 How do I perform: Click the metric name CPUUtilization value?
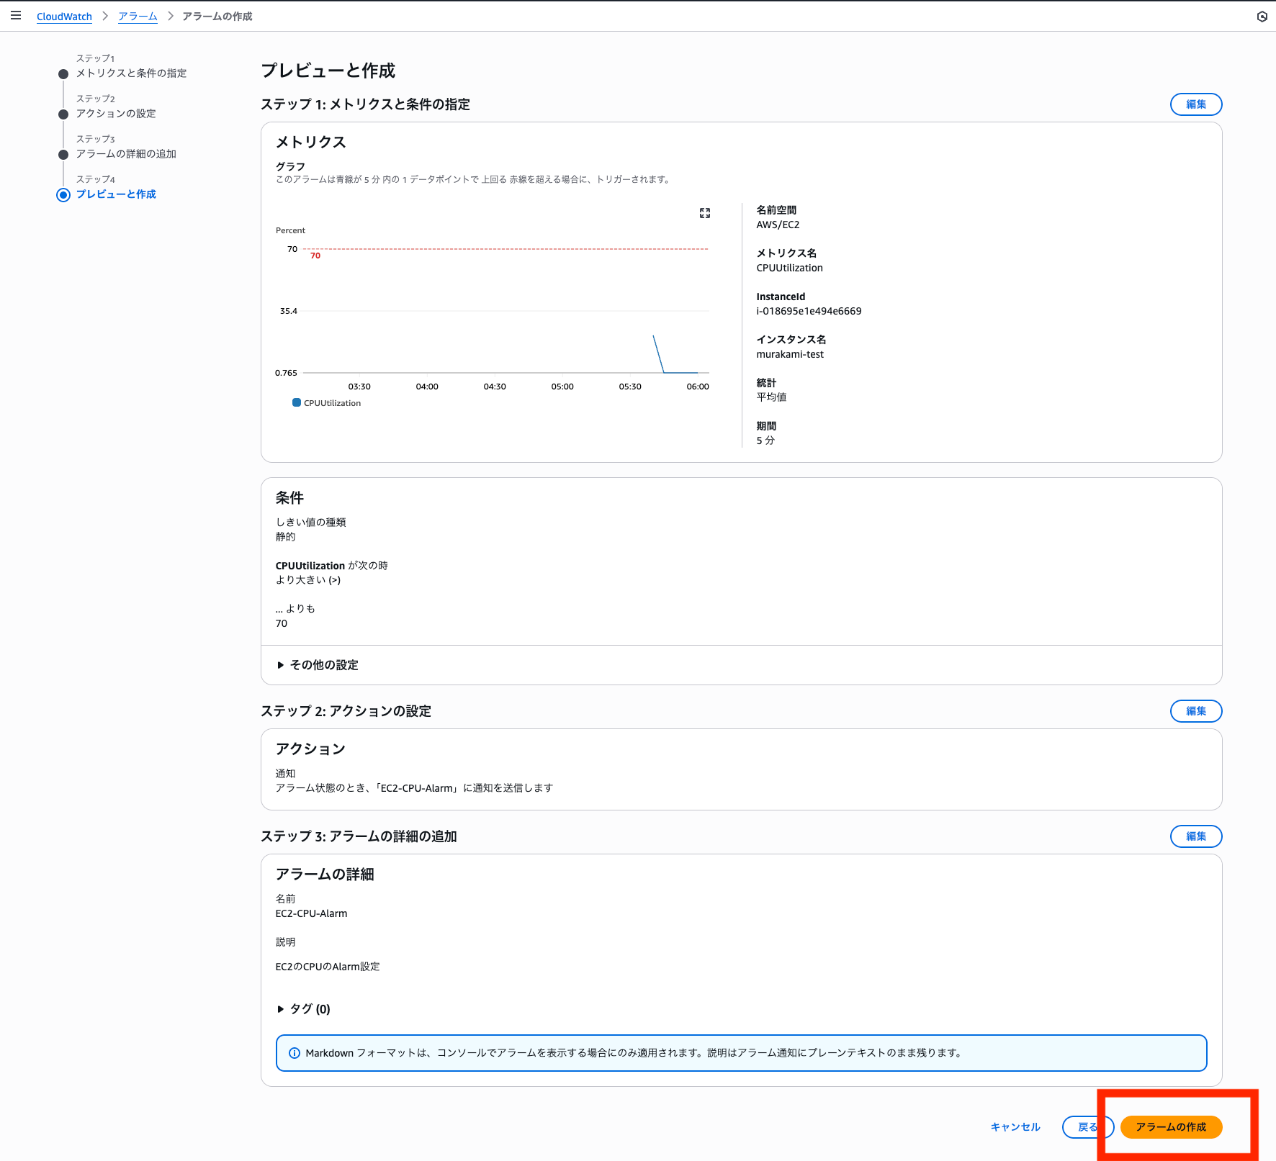789,268
